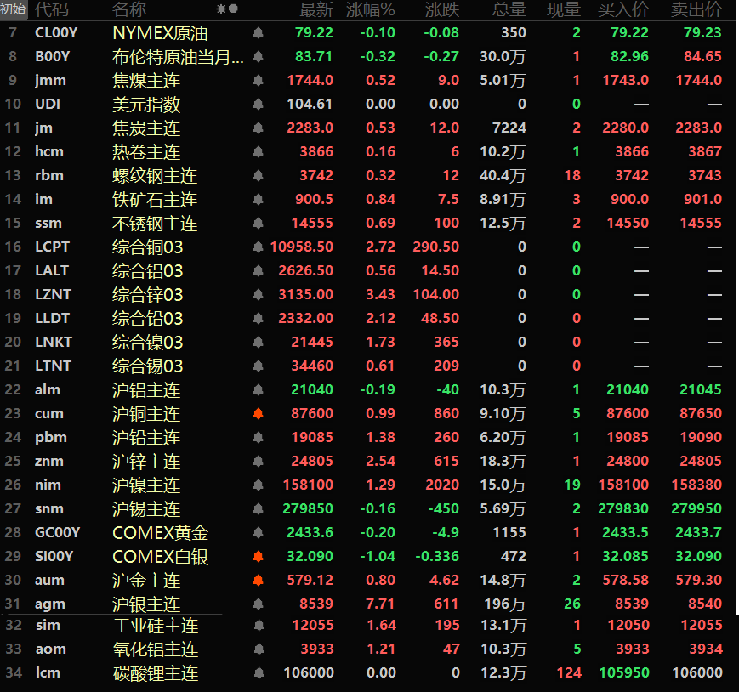Click the bell icon for 综合铜03
Viewport: 739px width, 692px height.
click(258, 247)
